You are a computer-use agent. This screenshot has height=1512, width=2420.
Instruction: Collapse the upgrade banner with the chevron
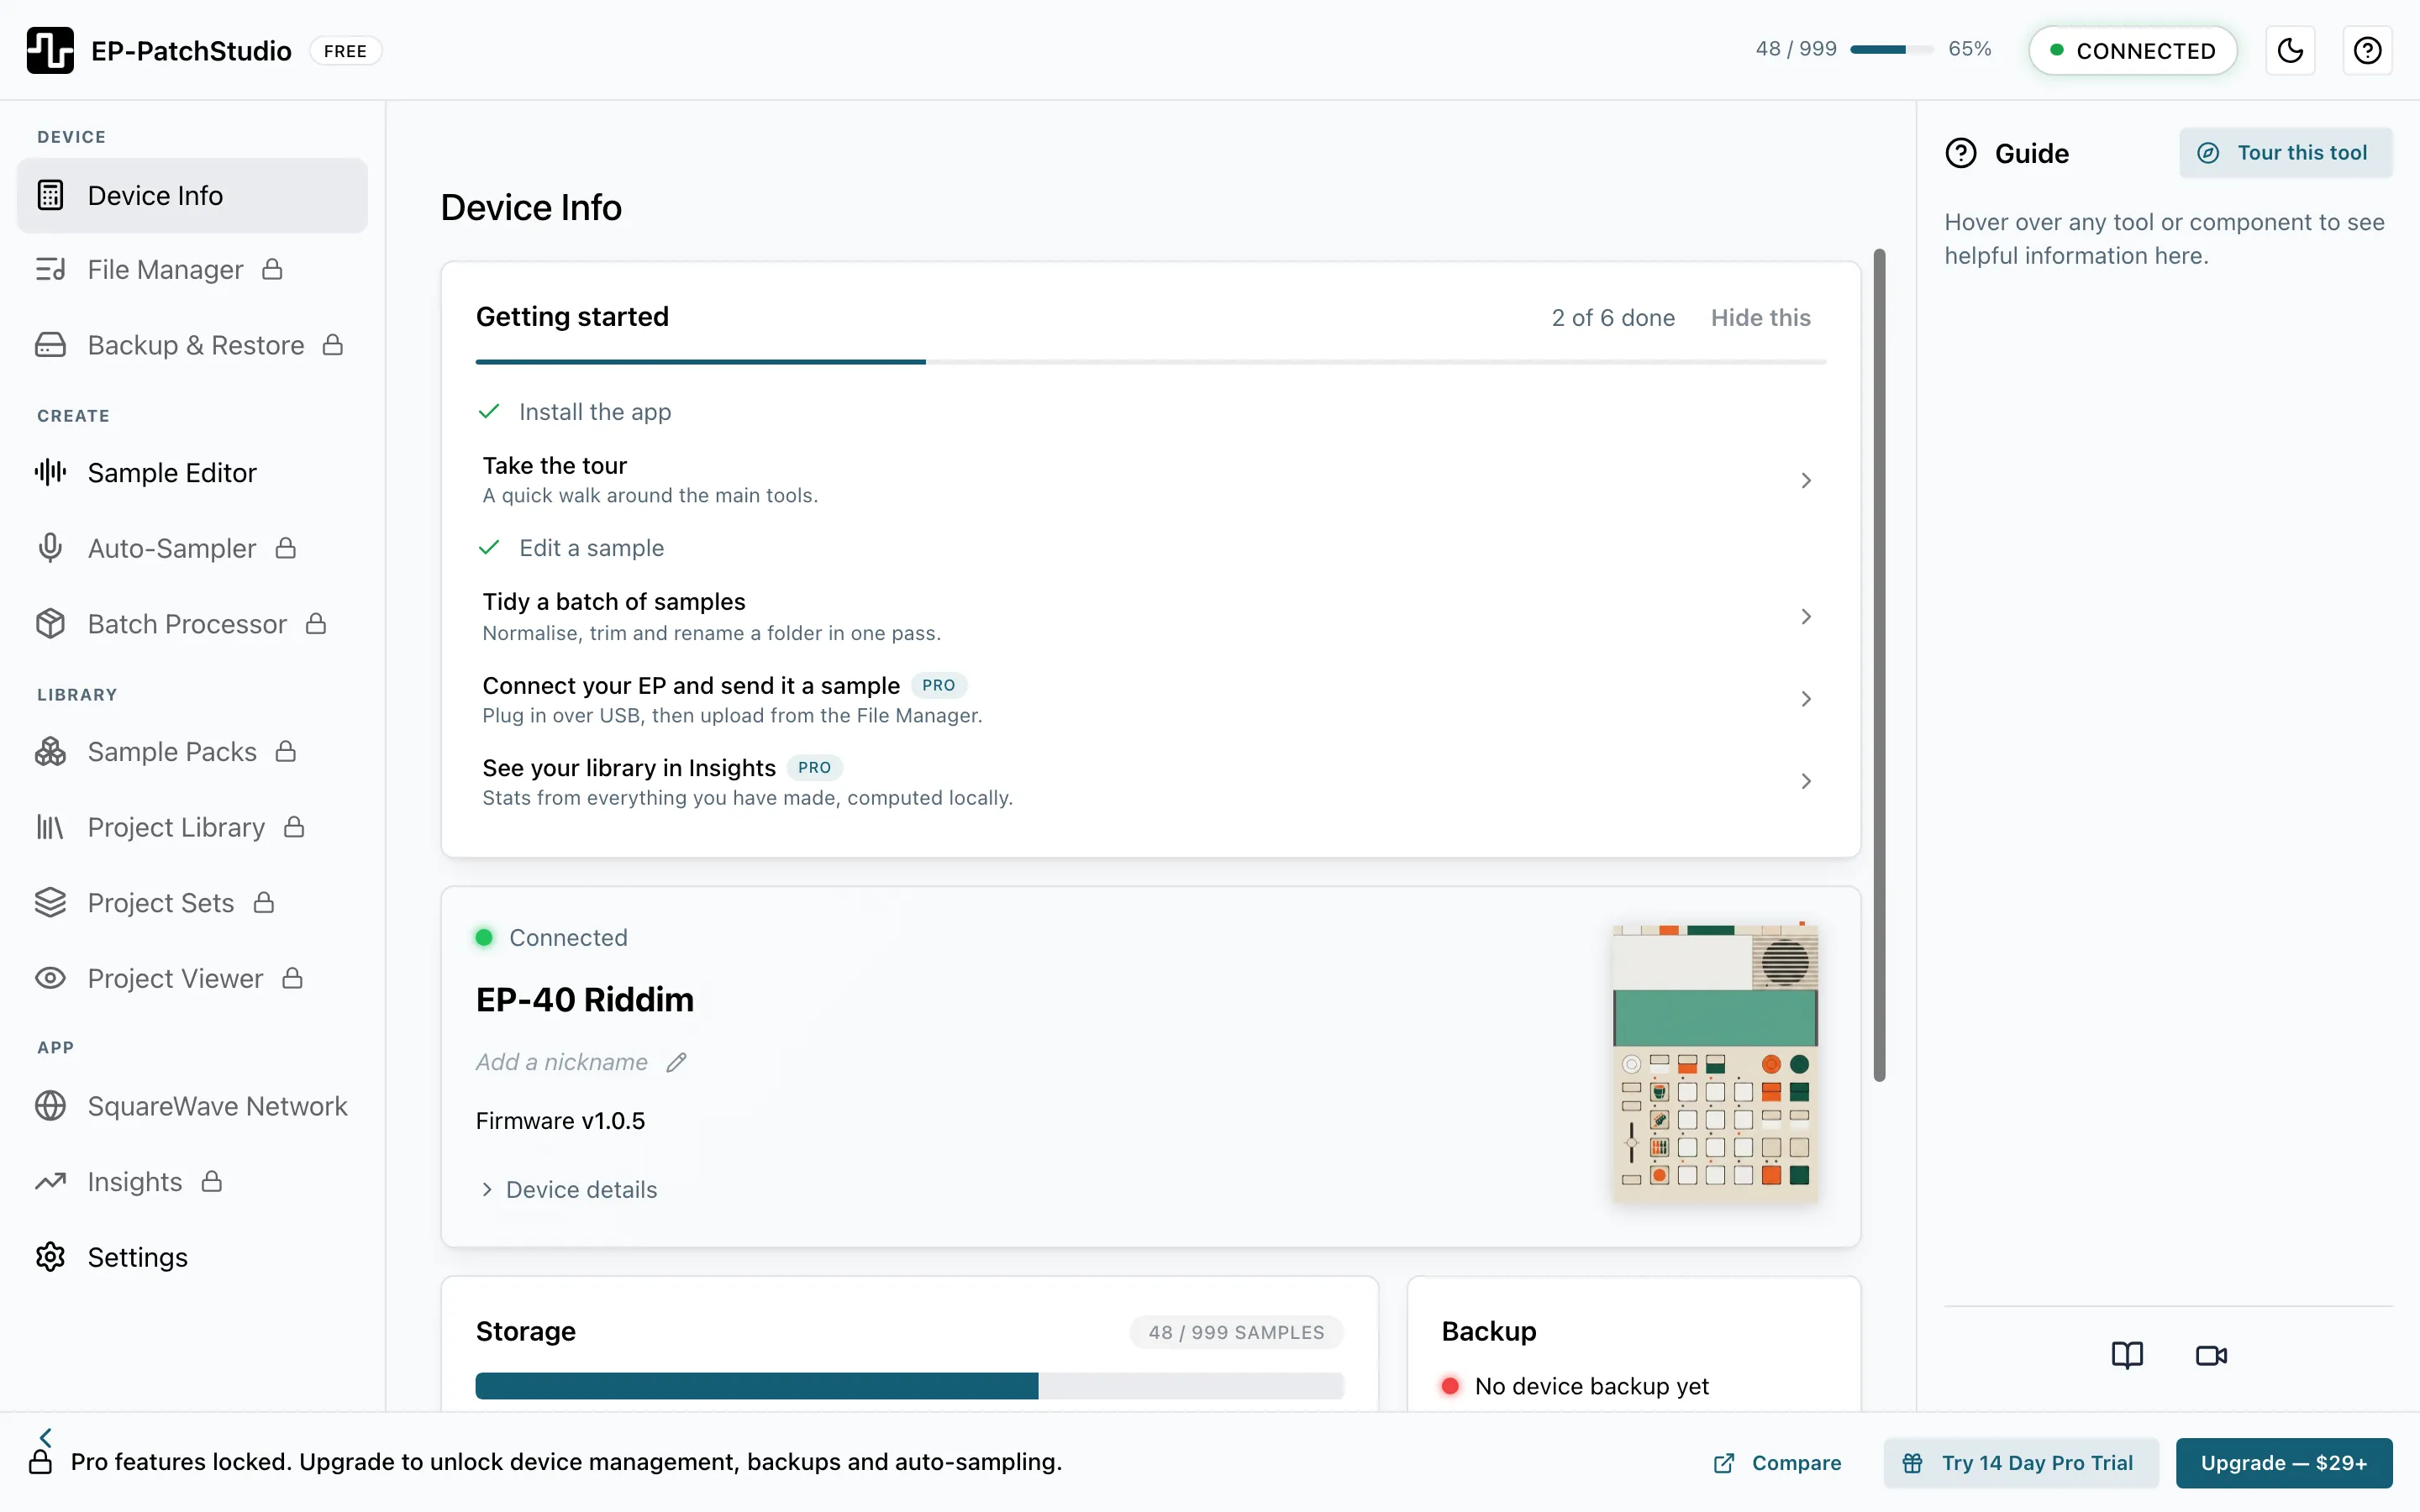(x=46, y=1436)
